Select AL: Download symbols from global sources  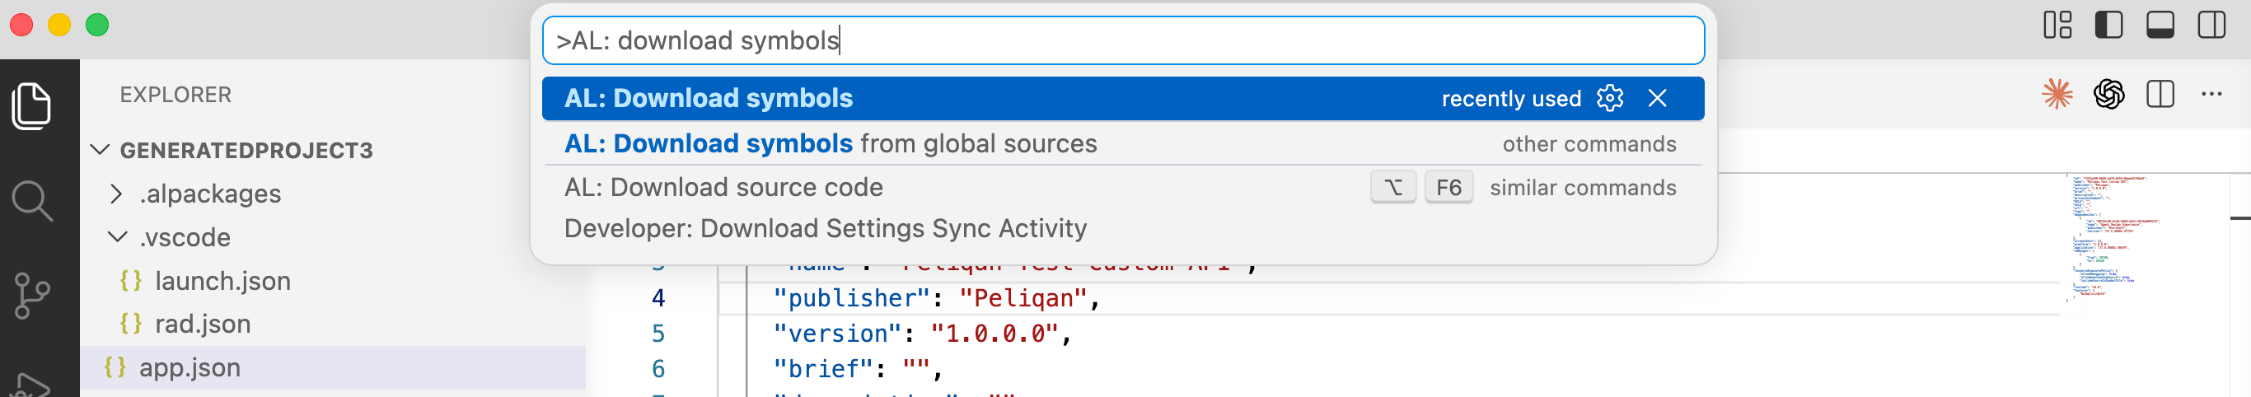[x=1122, y=143]
